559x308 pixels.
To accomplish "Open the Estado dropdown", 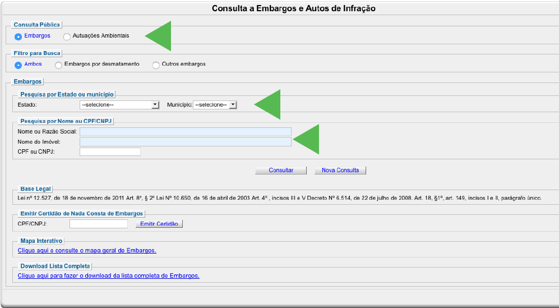I will (x=119, y=105).
